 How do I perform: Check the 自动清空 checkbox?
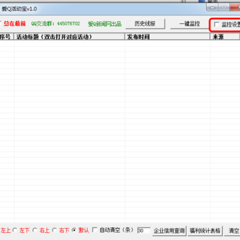click(x=95, y=230)
